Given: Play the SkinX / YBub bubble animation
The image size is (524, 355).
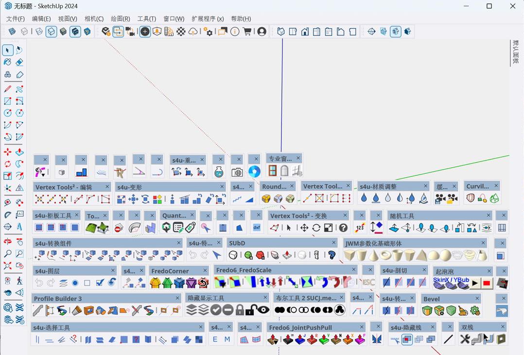Looking at the screenshot, I should pyautogui.click(x=474, y=283).
